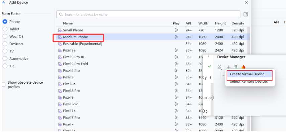Image resolution: width=286 pixels, height=132 pixels.
Task: Open Pair Devices Using Wi-Fi in Device Manager
Action: (236, 67)
